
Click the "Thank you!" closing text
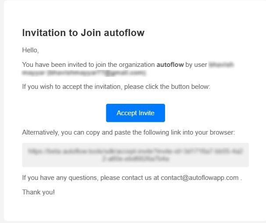coord(39,192)
